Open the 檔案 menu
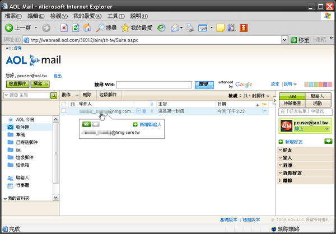 13,16
